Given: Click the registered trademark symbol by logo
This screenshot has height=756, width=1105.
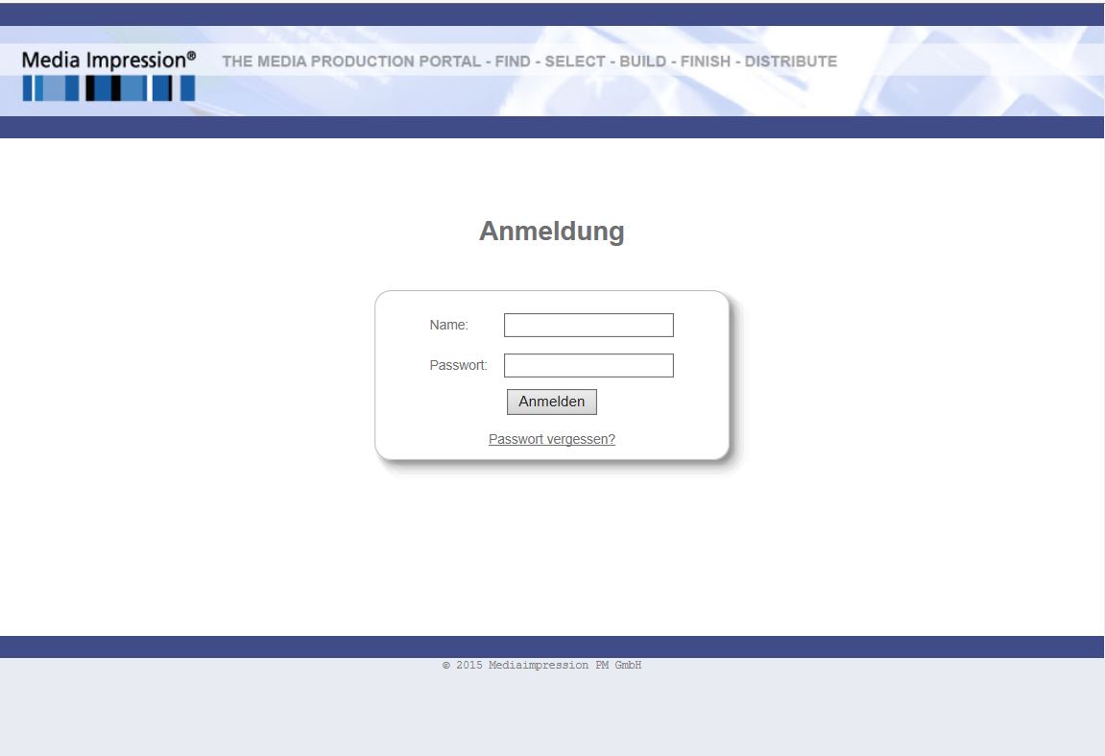Looking at the screenshot, I should pyautogui.click(x=191, y=56).
